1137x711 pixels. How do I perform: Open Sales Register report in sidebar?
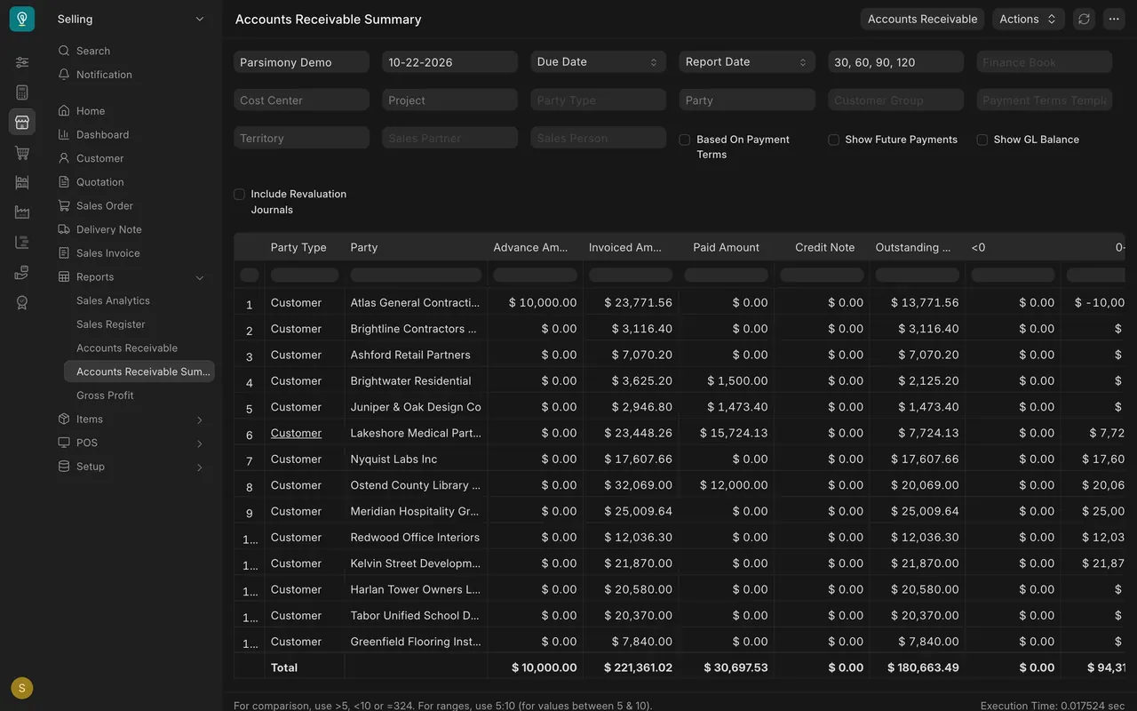click(x=111, y=324)
